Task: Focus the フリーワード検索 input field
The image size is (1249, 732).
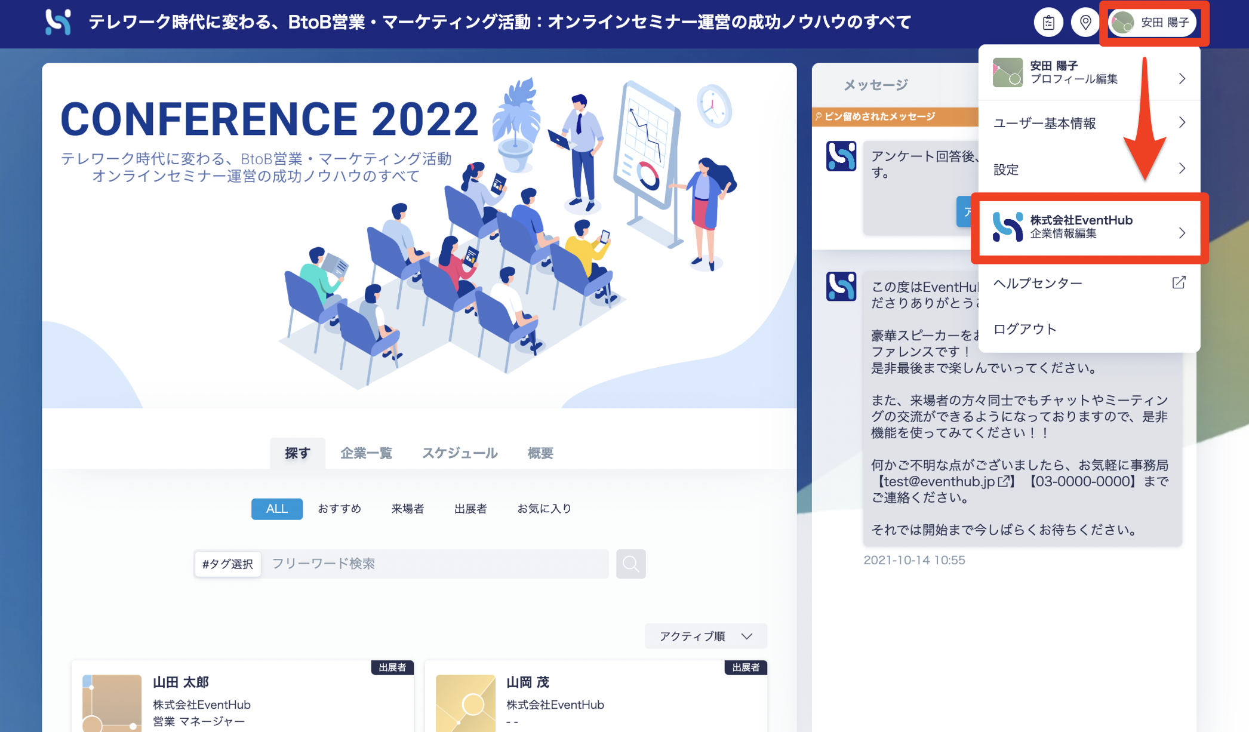Action: [x=435, y=564]
